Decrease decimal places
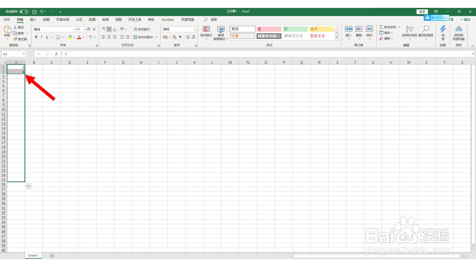This screenshot has width=476, height=267. pyautogui.click(x=193, y=37)
